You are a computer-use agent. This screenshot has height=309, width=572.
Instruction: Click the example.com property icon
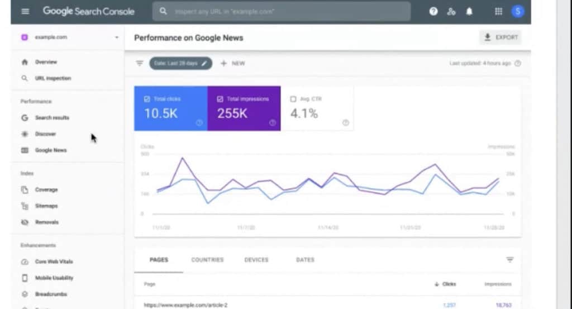(25, 37)
